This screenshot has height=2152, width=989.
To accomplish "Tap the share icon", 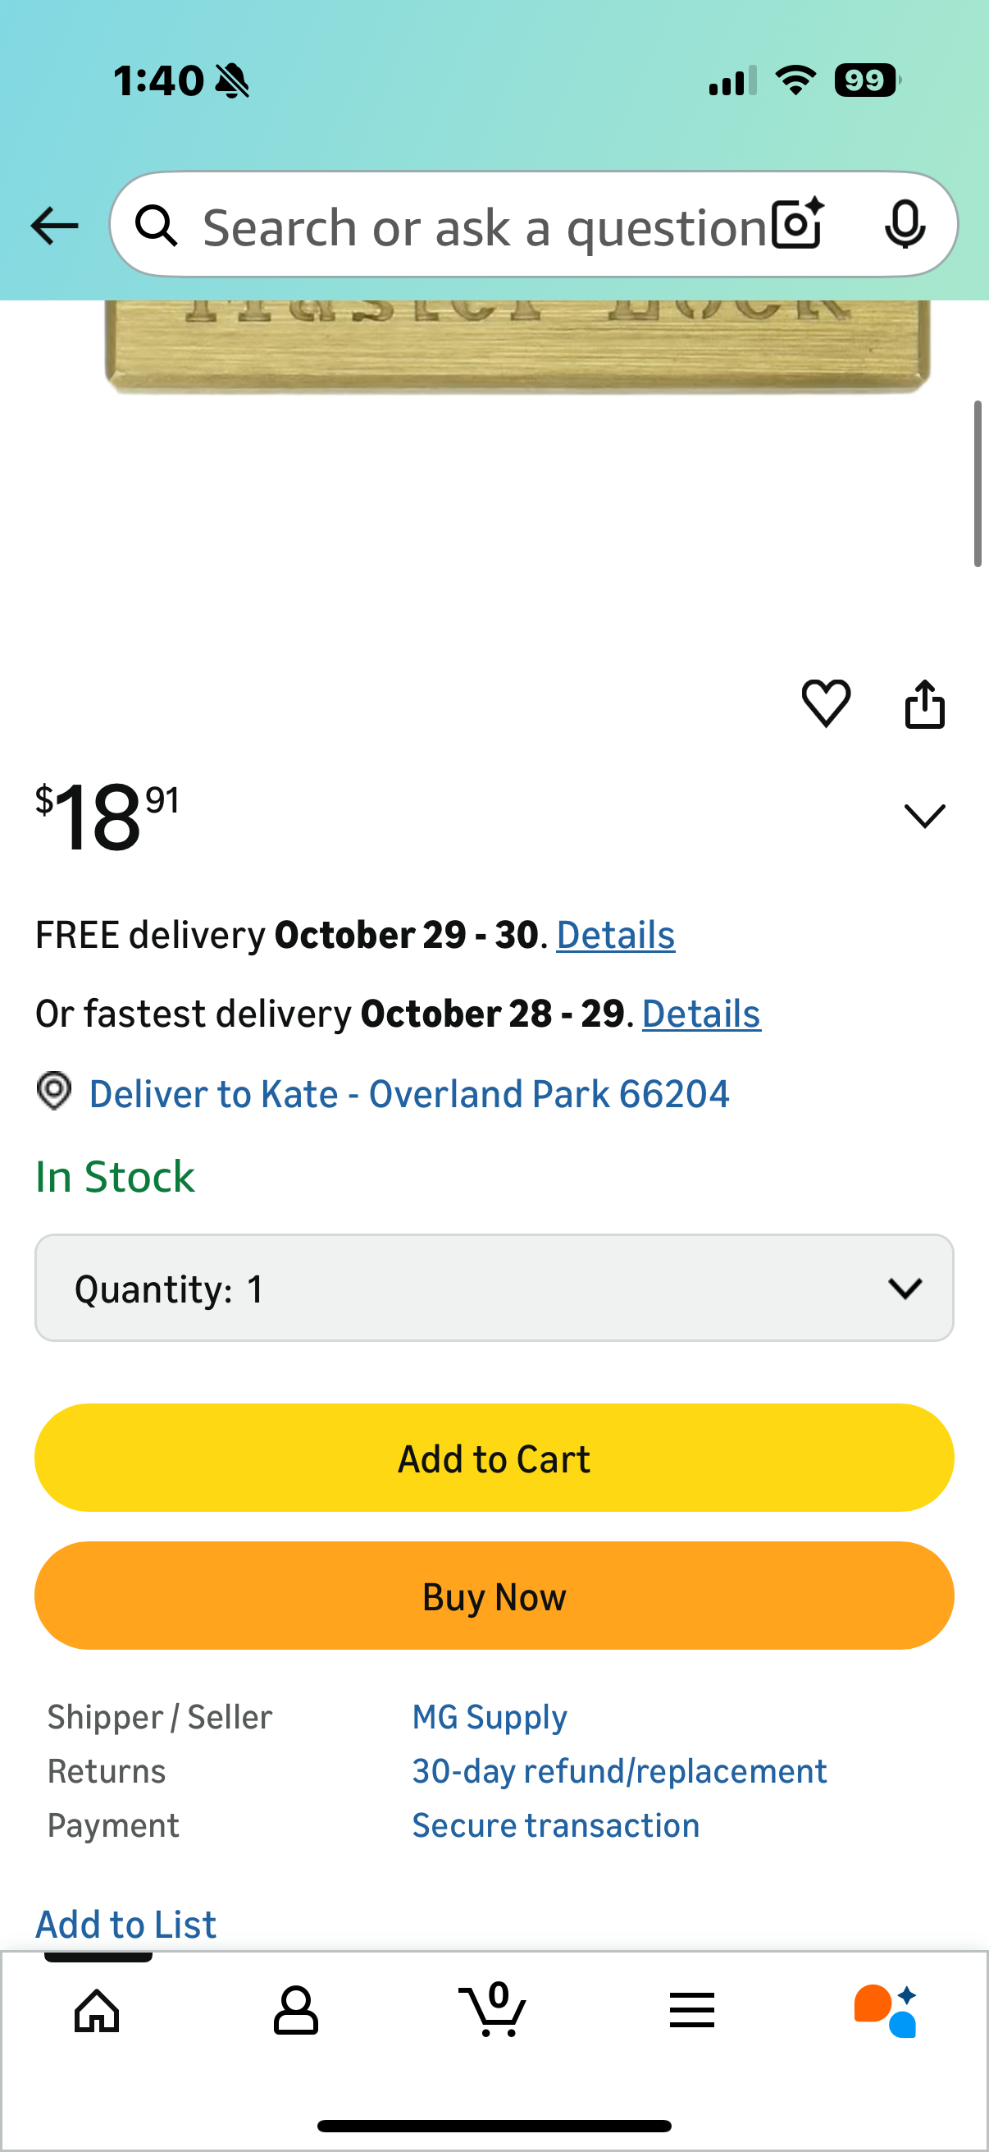I will point(925,704).
